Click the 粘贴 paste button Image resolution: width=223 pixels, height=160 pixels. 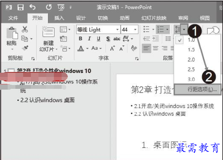click(12, 38)
